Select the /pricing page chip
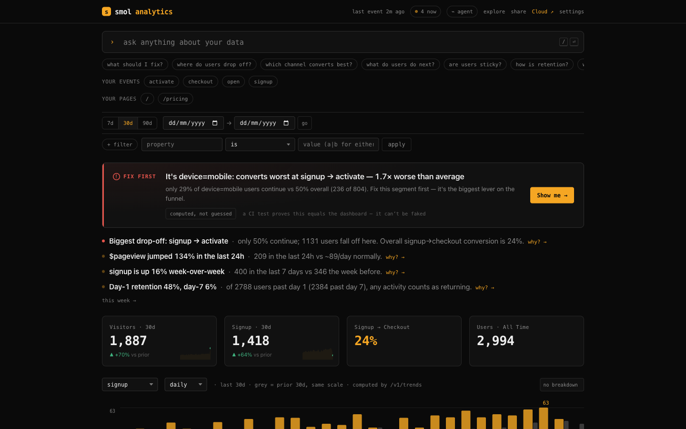 coord(175,99)
